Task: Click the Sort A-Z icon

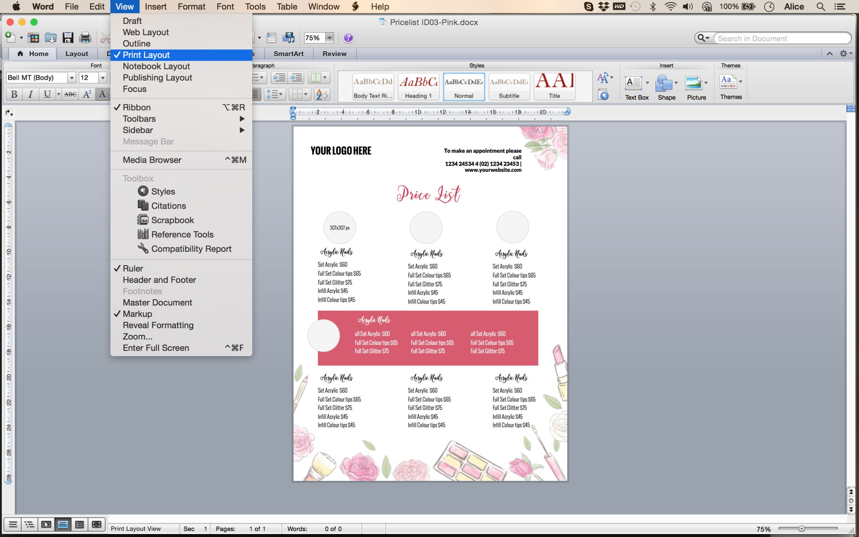Action: [322, 94]
